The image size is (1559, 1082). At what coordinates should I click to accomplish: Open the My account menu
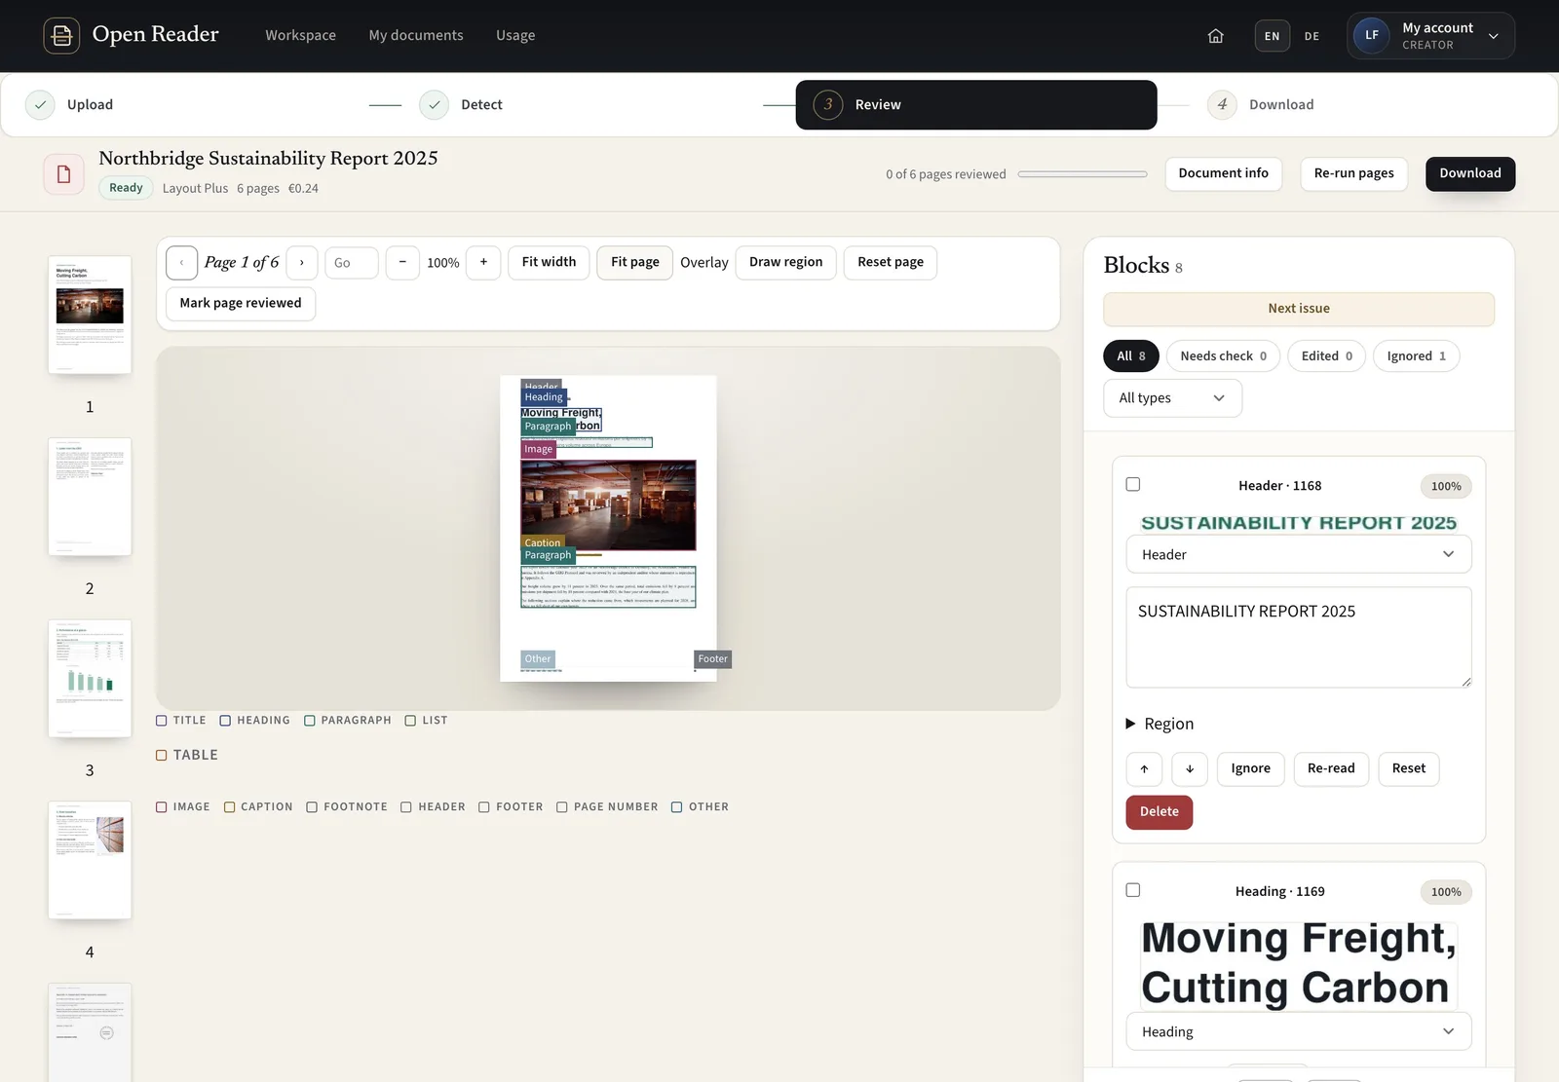pos(1430,36)
